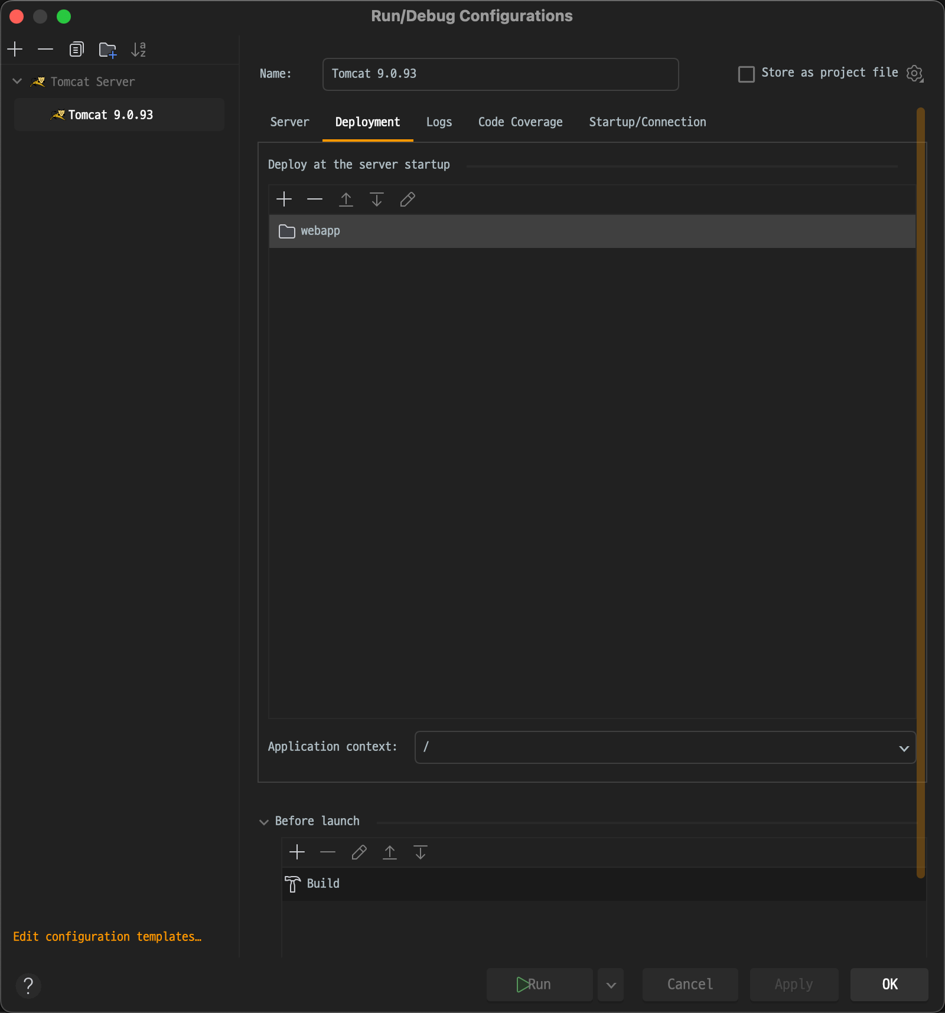This screenshot has height=1013, width=945.
Task: Open help with question mark button
Action: click(x=28, y=985)
